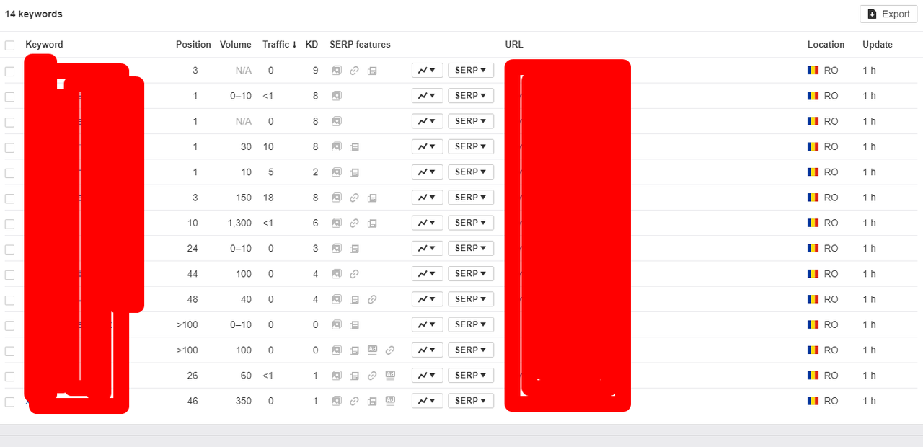
Task: Click top stories icon in position 48 row
Action: pos(354,299)
